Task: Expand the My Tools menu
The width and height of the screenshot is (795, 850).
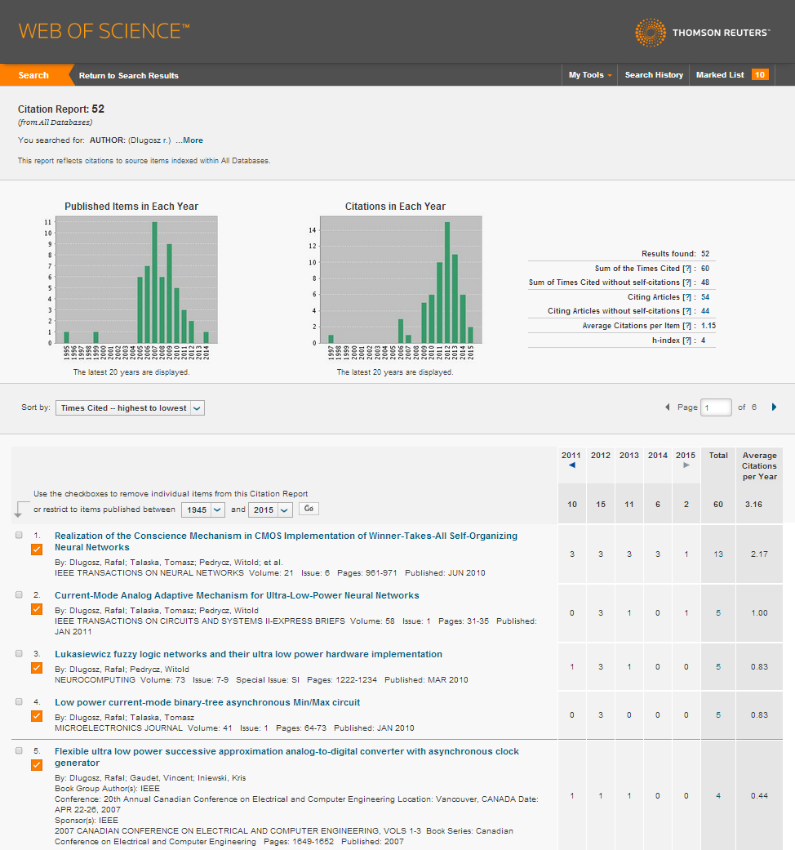Action: click(590, 75)
